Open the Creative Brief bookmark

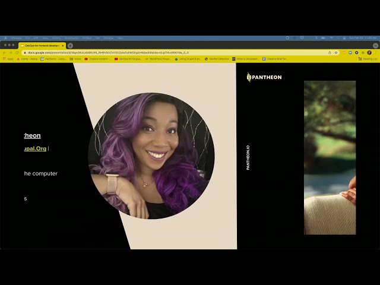(275, 59)
